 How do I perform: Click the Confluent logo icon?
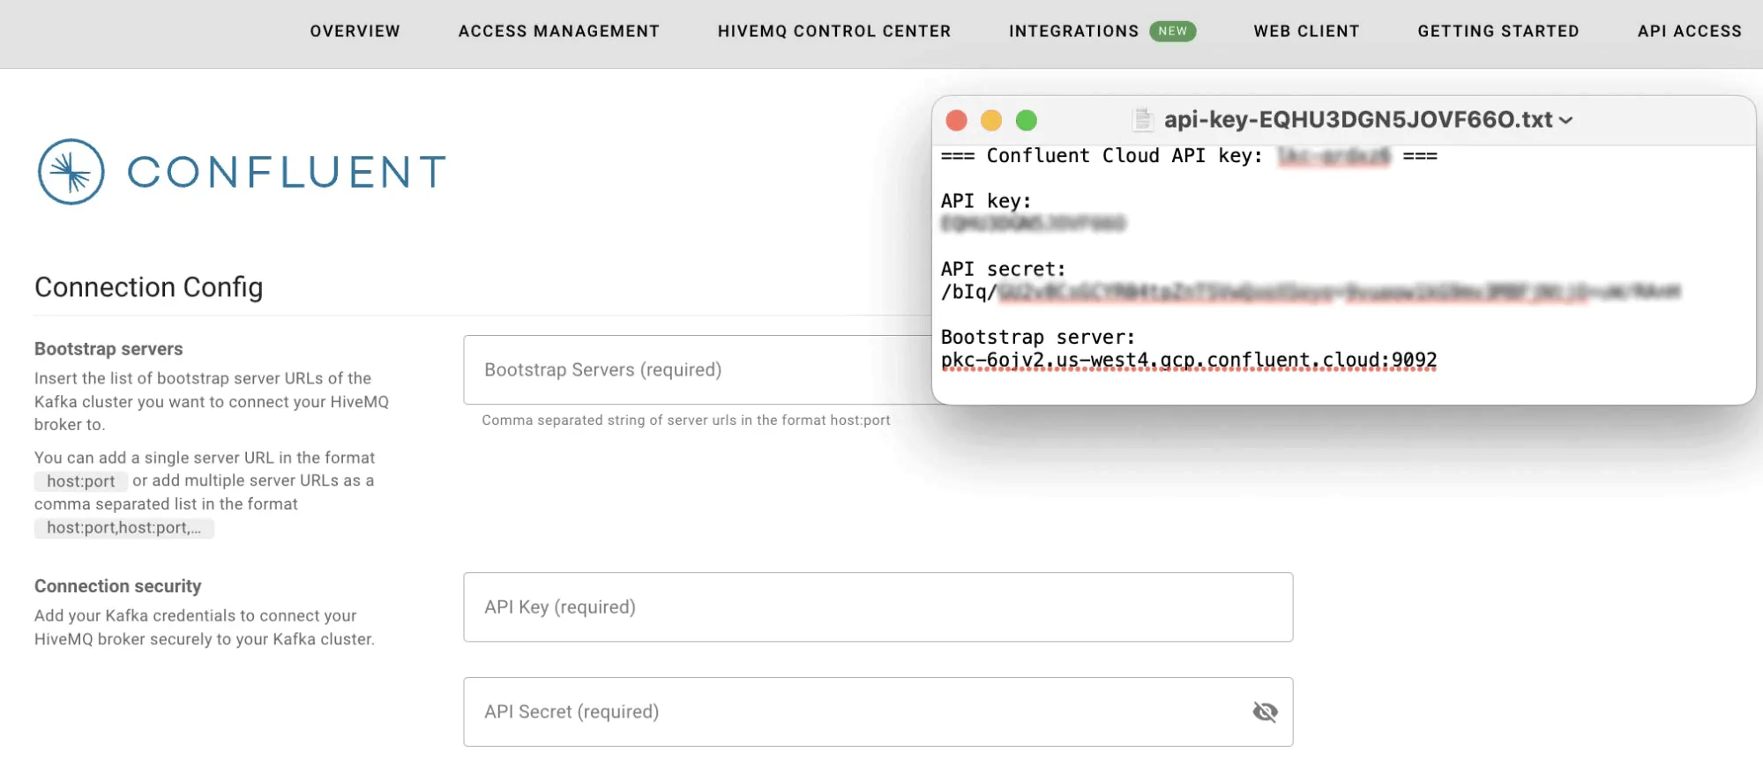click(x=71, y=172)
